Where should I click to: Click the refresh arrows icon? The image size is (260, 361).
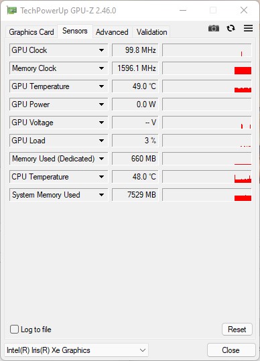[231, 28]
